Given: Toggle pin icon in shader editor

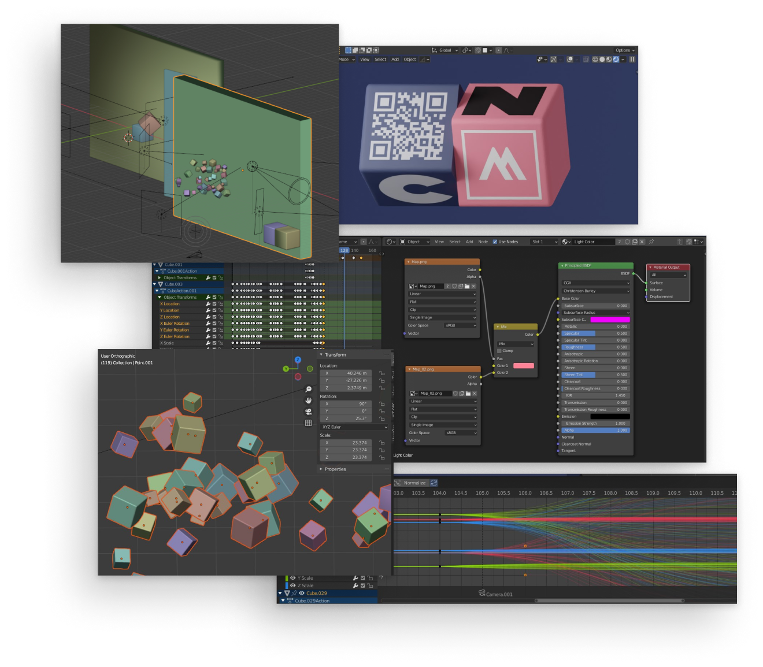Looking at the screenshot, I should click(x=651, y=242).
